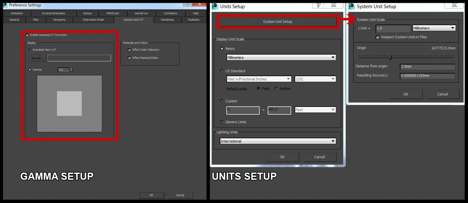Select the Generic Units radio button
This screenshot has height=203, width=468.
pyautogui.click(x=222, y=122)
